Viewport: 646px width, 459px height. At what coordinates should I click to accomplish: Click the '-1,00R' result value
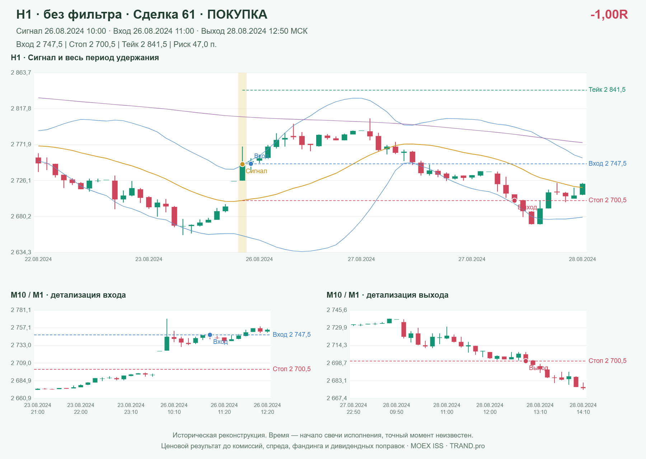(x=609, y=14)
